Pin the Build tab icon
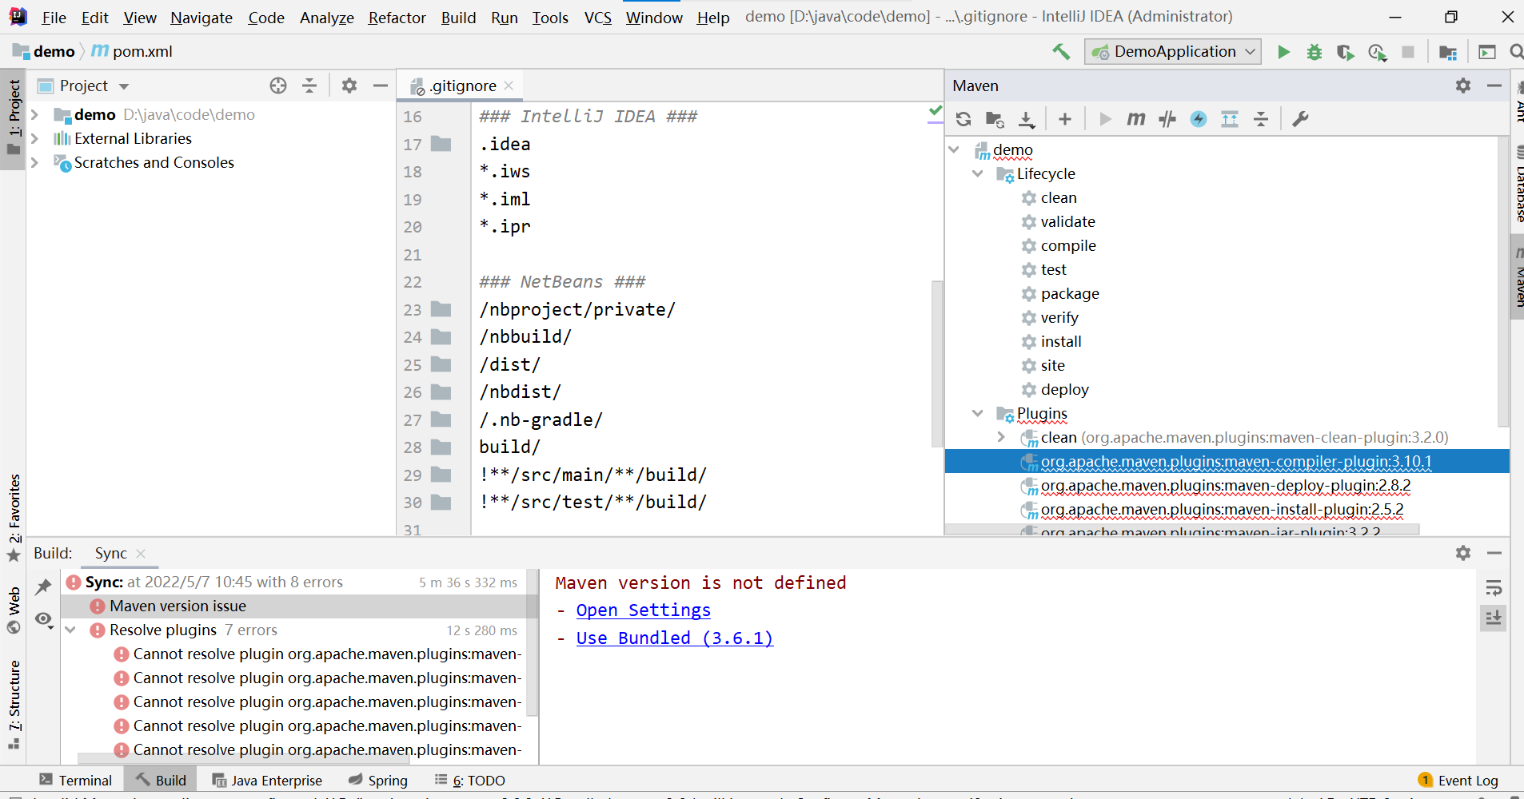 pos(43,587)
